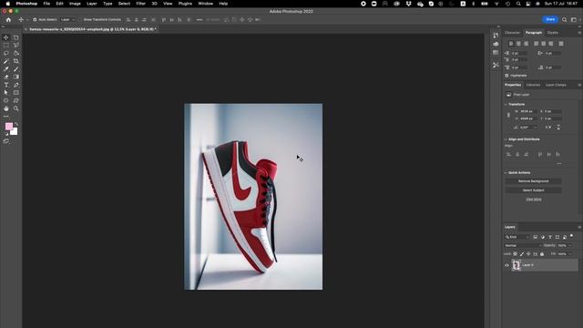Open the layer Kind filter dropdown

pos(517,237)
